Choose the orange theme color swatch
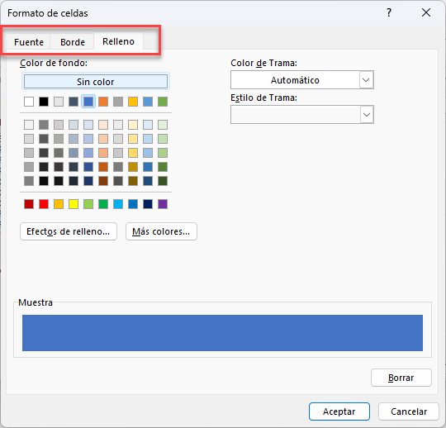446x428 pixels. pos(103,102)
